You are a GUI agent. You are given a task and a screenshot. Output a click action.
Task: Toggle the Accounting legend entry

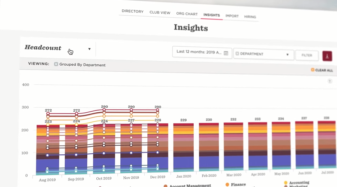(x=297, y=183)
